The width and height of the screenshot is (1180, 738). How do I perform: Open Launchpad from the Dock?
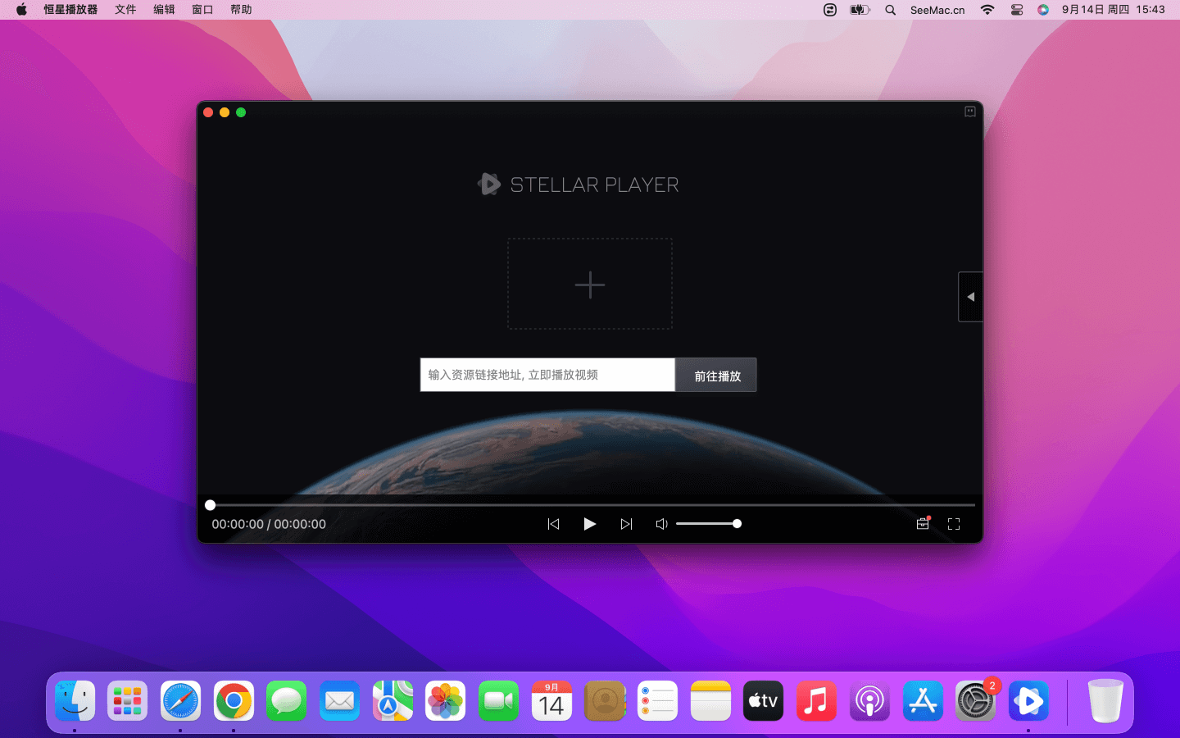(128, 701)
